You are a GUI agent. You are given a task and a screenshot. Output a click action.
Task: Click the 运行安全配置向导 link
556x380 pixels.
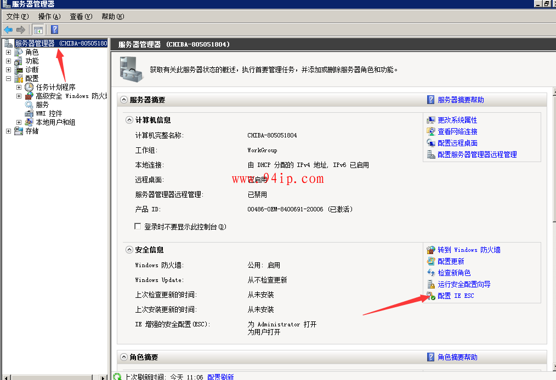pos(464,284)
